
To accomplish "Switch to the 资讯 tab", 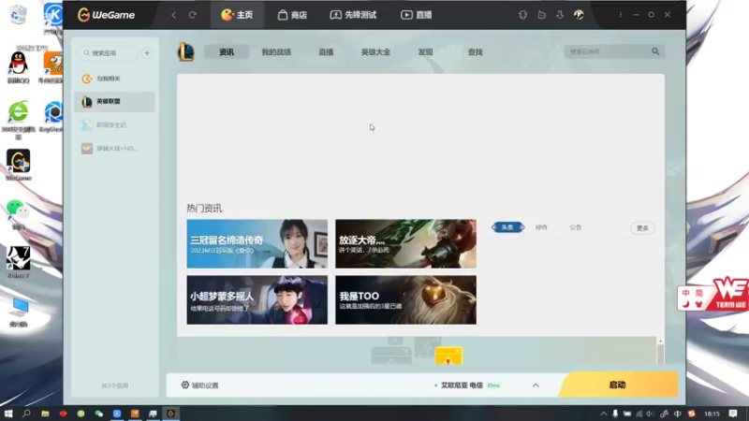I will point(227,52).
